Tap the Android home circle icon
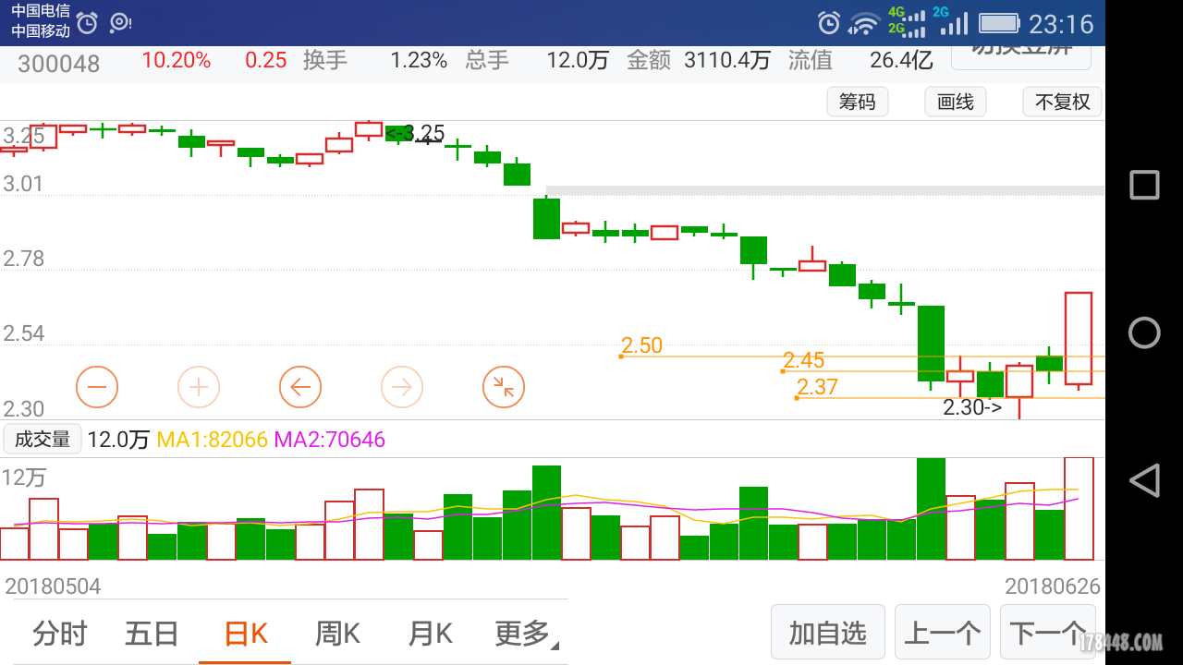Screen dimensions: 1183x665 (x=1144, y=332)
